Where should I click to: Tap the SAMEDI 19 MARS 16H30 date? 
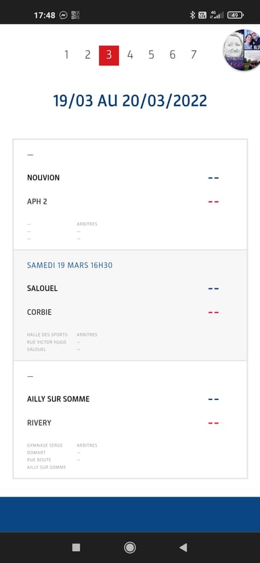click(70, 265)
